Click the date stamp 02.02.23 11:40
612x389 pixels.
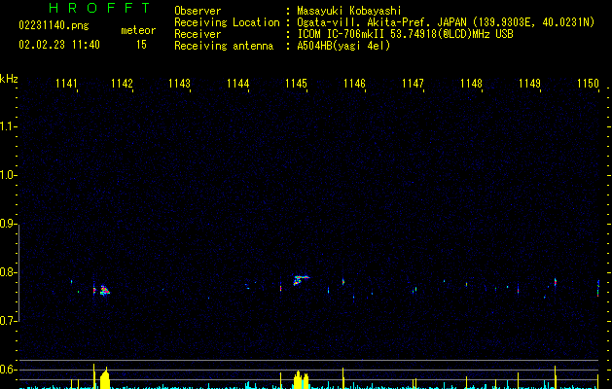(59, 45)
